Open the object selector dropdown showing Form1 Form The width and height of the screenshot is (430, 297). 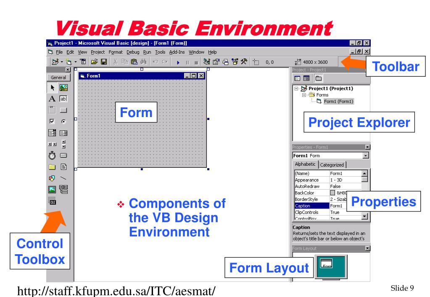pyautogui.click(x=365, y=156)
